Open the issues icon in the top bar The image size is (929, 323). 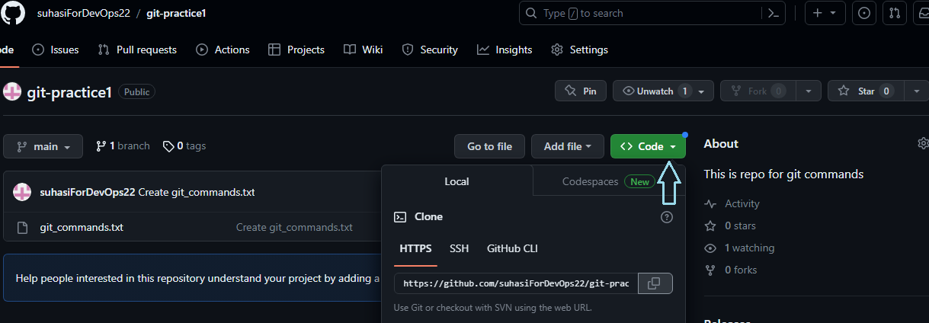(863, 14)
